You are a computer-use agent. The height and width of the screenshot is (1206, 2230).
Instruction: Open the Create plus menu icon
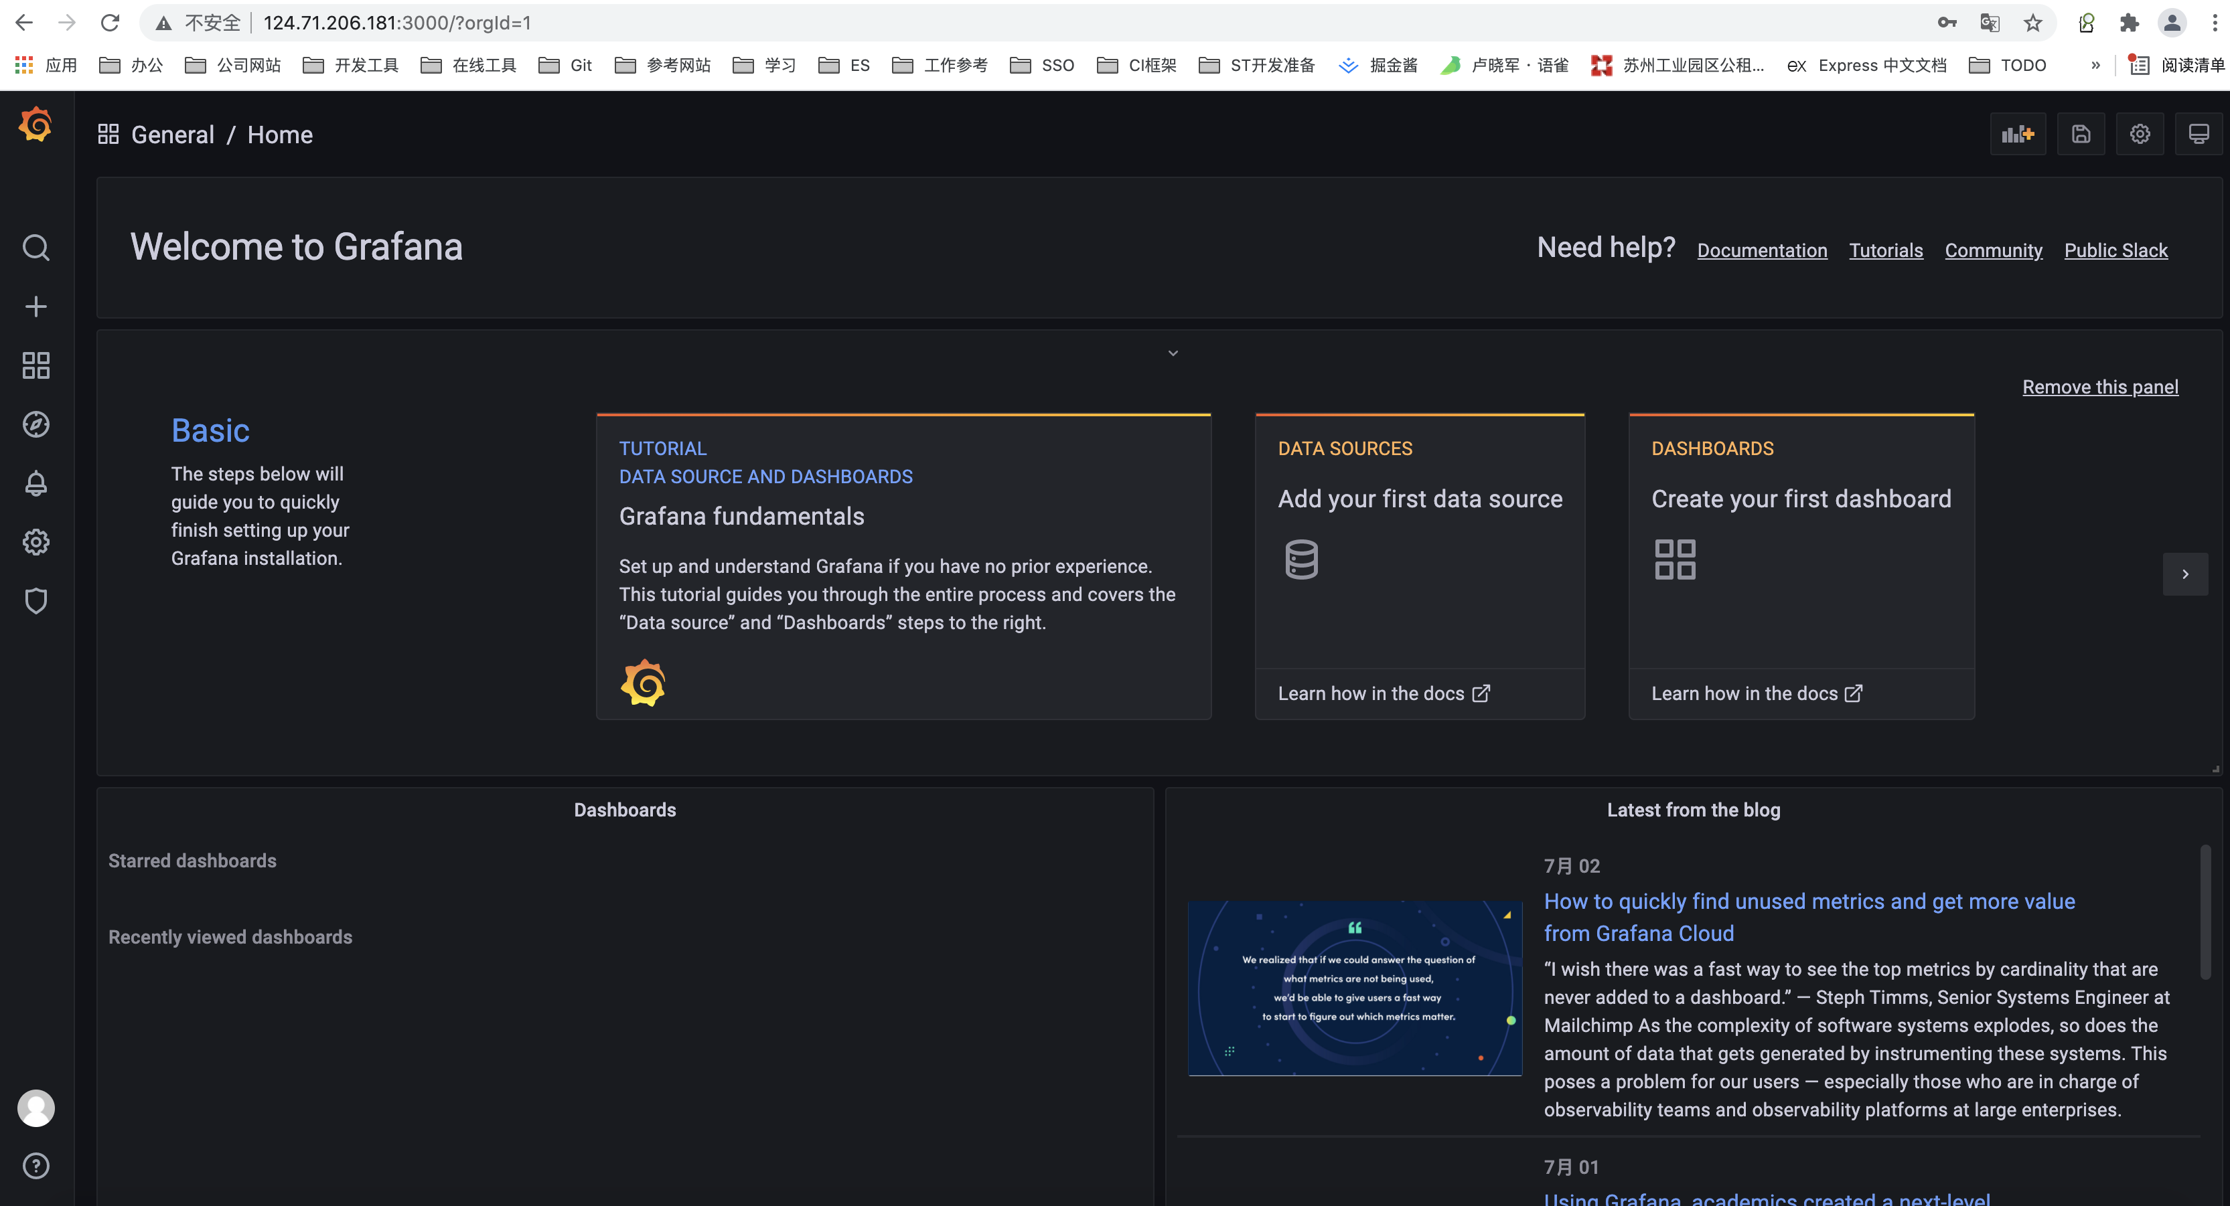35,307
